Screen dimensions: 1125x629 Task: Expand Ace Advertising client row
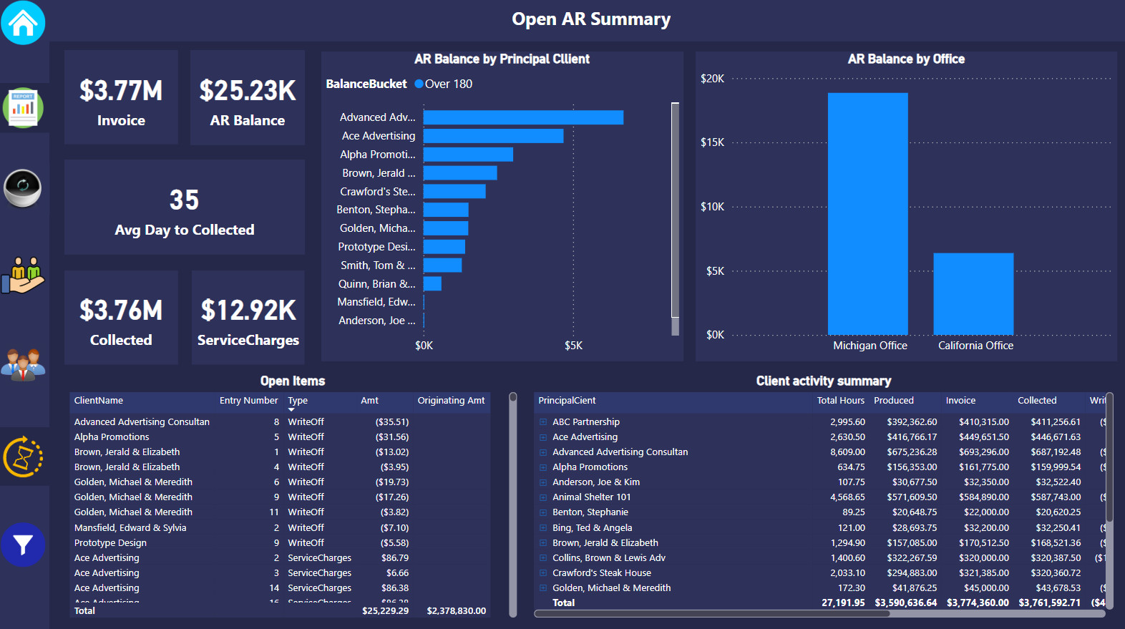(x=543, y=437)
